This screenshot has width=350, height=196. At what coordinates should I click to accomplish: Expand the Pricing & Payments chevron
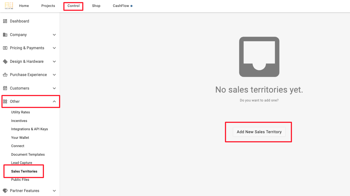pos(54,48)
